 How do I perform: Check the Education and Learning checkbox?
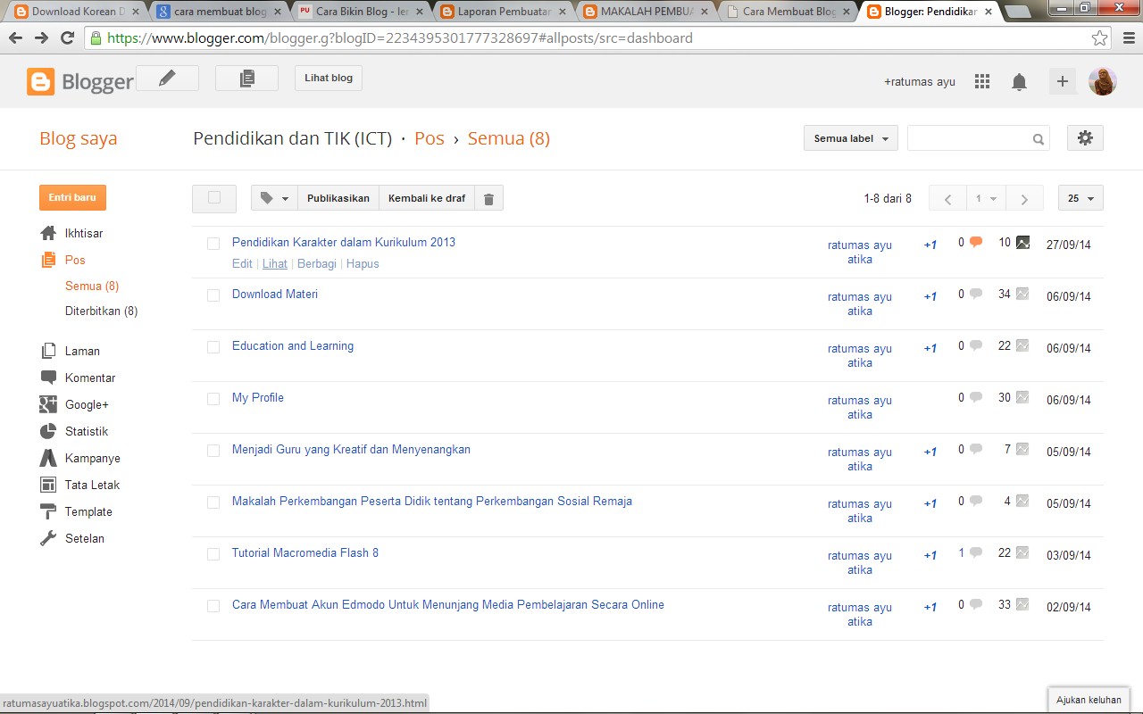tap(213, 347)
